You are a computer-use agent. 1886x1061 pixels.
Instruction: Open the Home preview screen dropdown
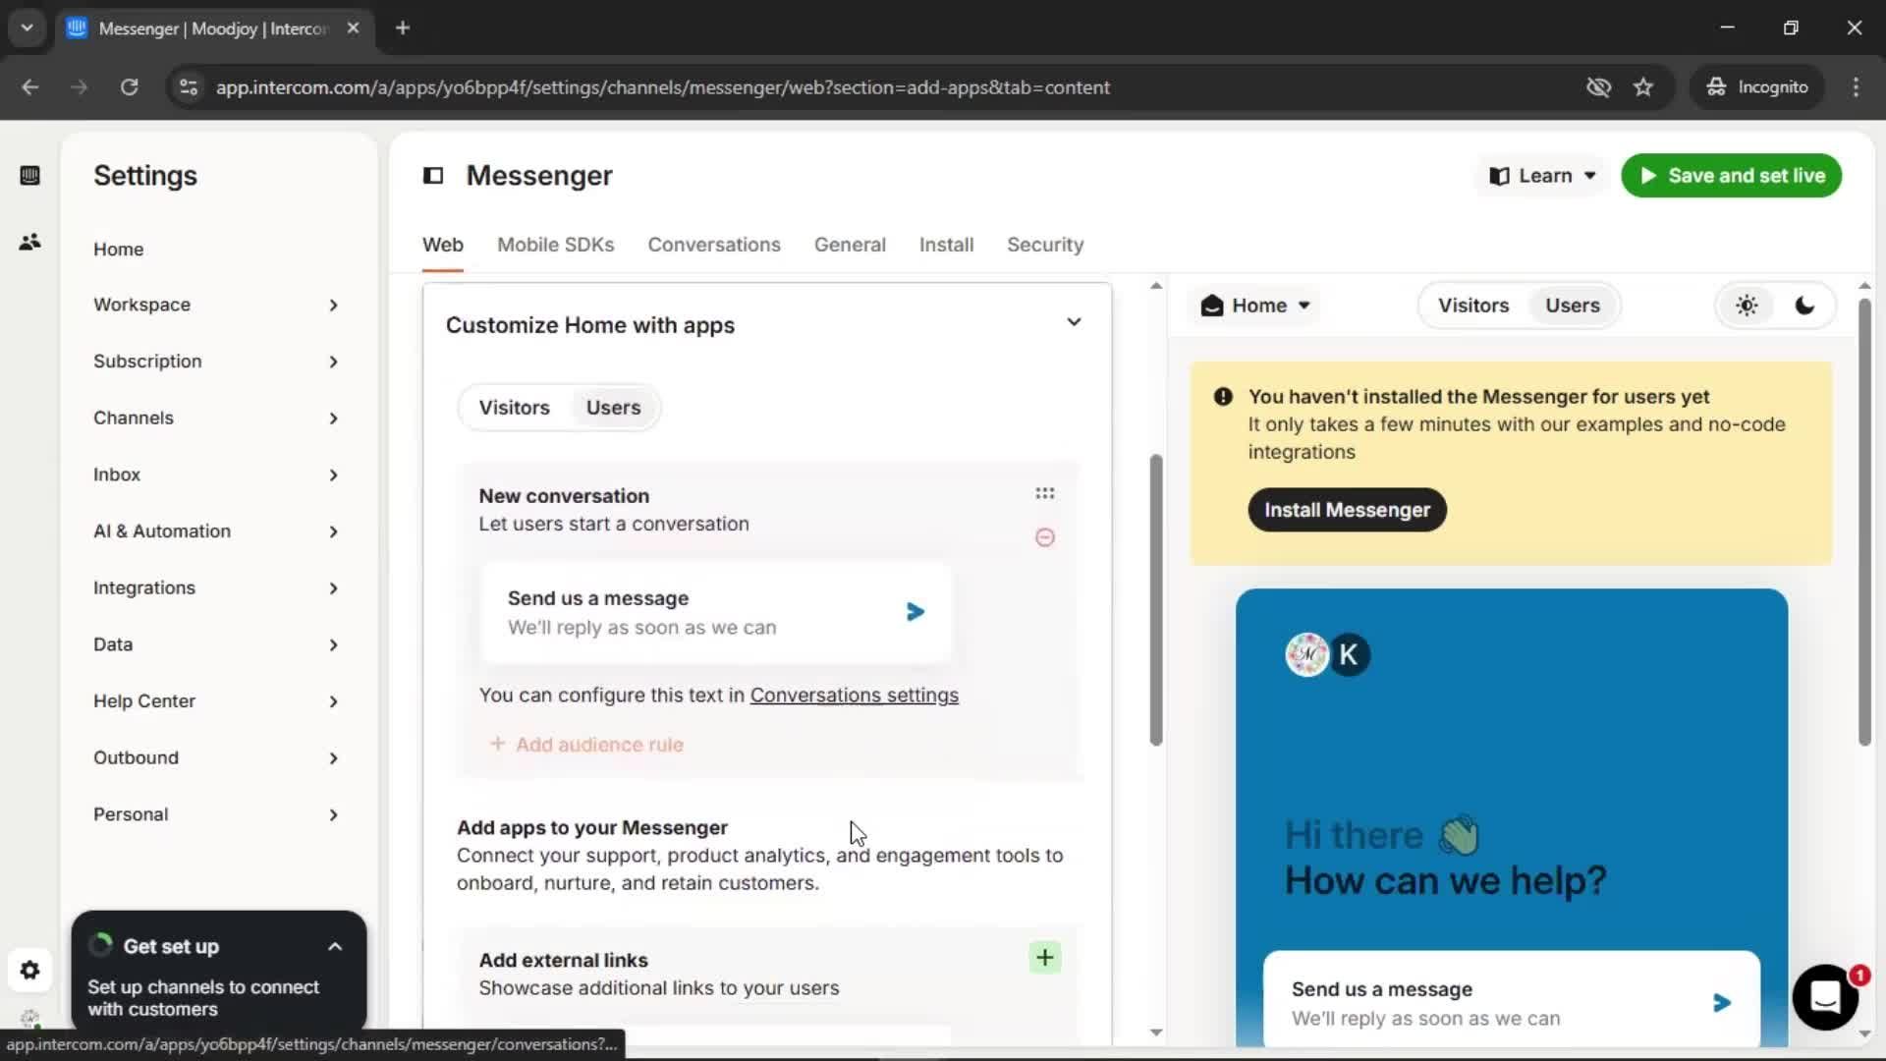pos(1256,306)
